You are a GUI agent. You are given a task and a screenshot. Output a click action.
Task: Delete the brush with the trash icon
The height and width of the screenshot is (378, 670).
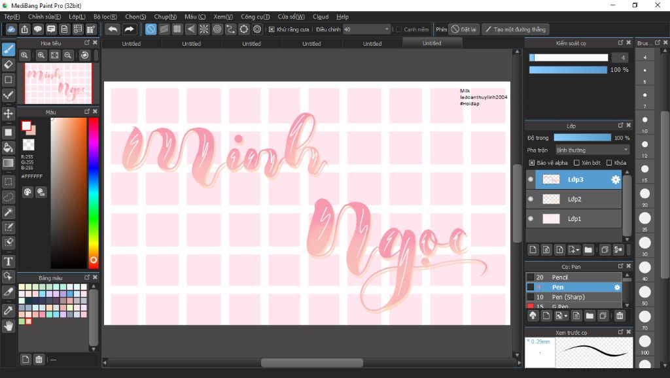click(620, 316)
